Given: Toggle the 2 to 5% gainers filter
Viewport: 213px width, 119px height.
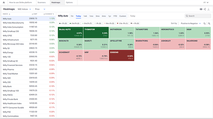Looking at the screenshot, I should click(x=74, y=23).
